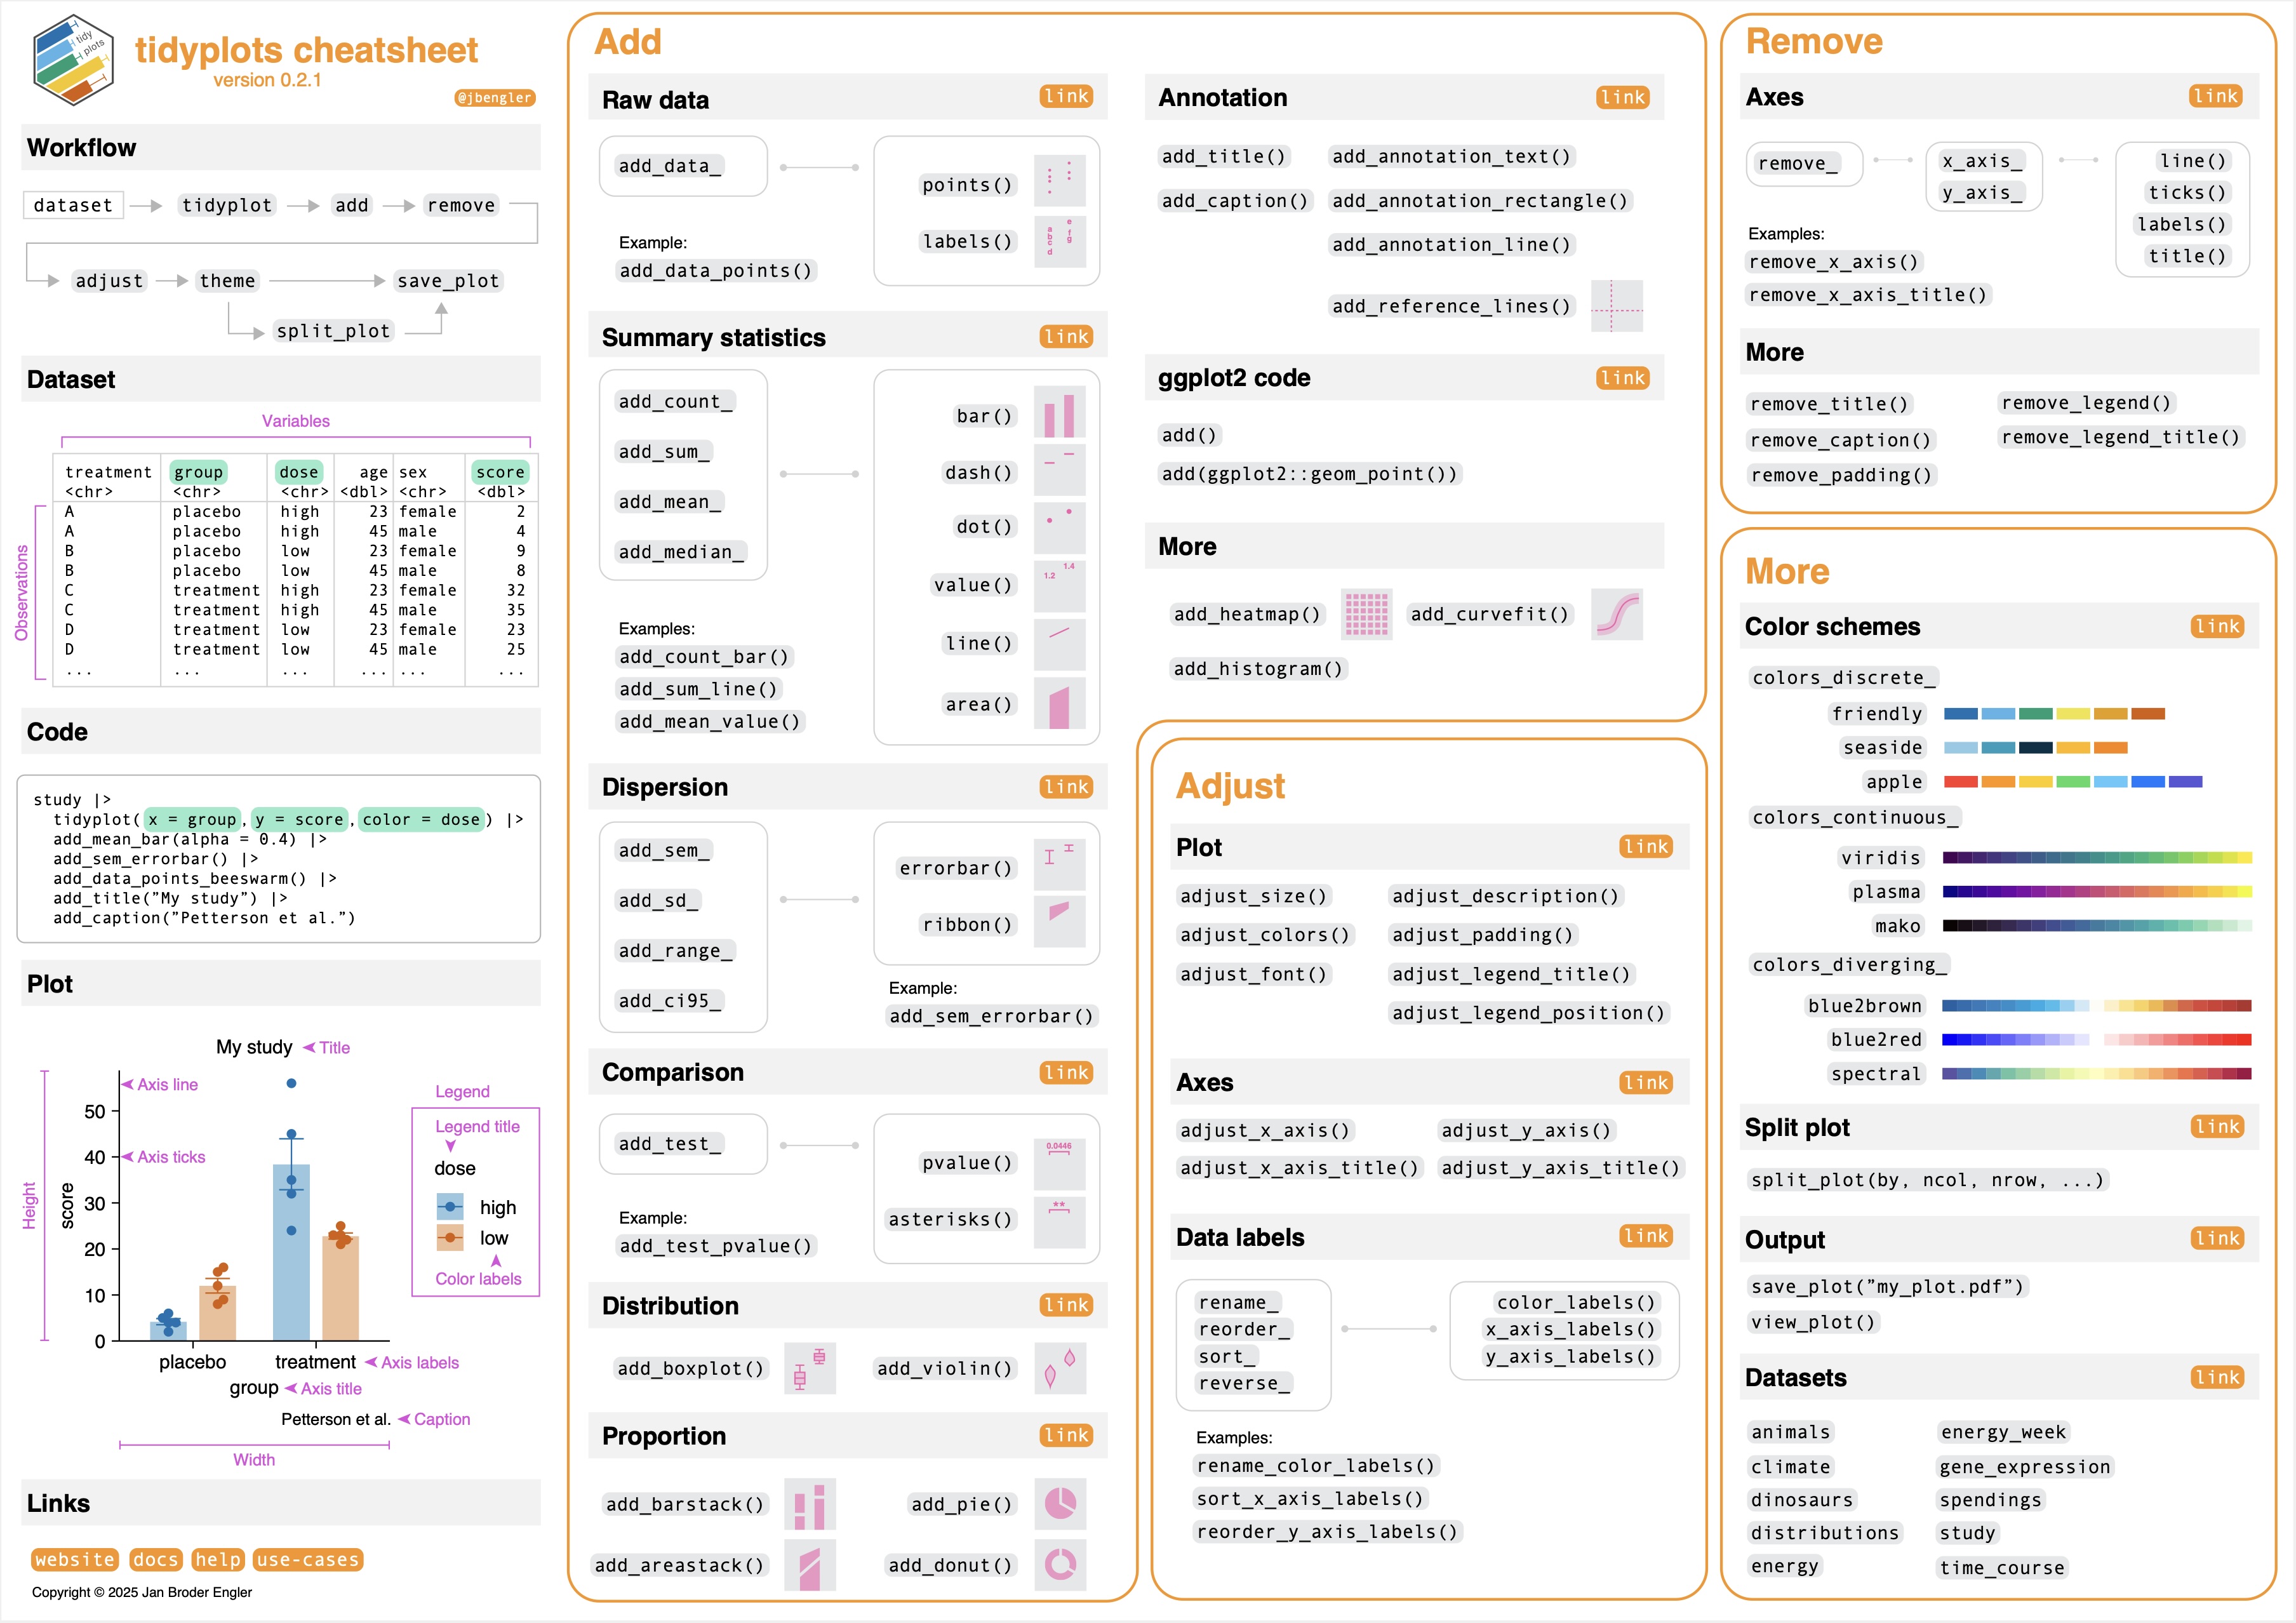Follow the Dispersion link badge
This screenshot has width=2296, height=1623.
pos(1066,787)
